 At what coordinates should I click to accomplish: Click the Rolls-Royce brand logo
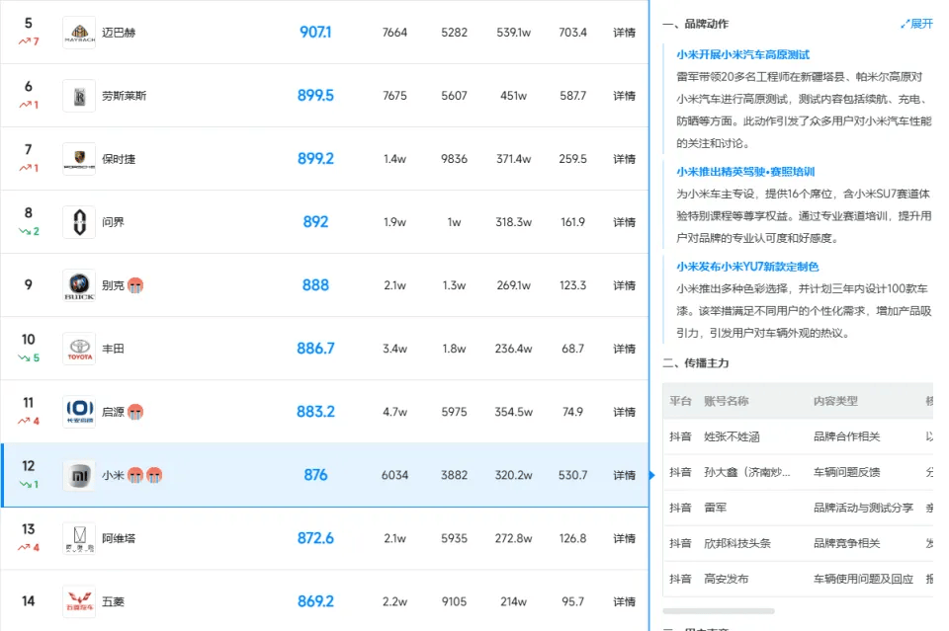coord(79,96)
